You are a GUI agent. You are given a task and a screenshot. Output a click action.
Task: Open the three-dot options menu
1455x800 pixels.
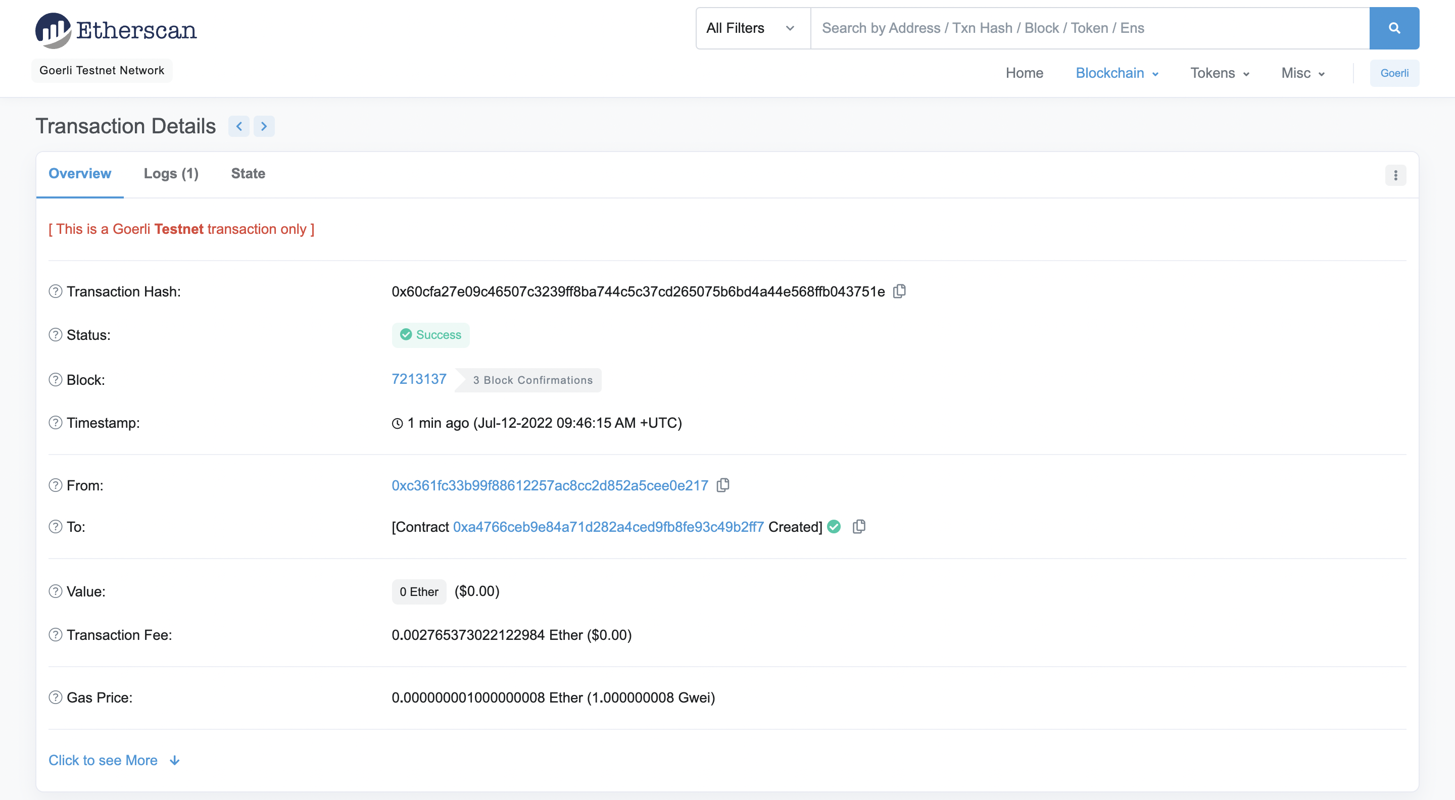click(x=1395, y=175)
